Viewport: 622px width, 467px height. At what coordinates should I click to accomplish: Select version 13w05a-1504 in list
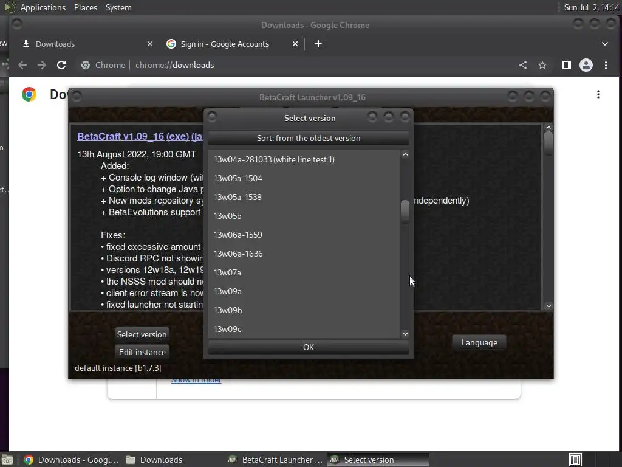(304, 178)
